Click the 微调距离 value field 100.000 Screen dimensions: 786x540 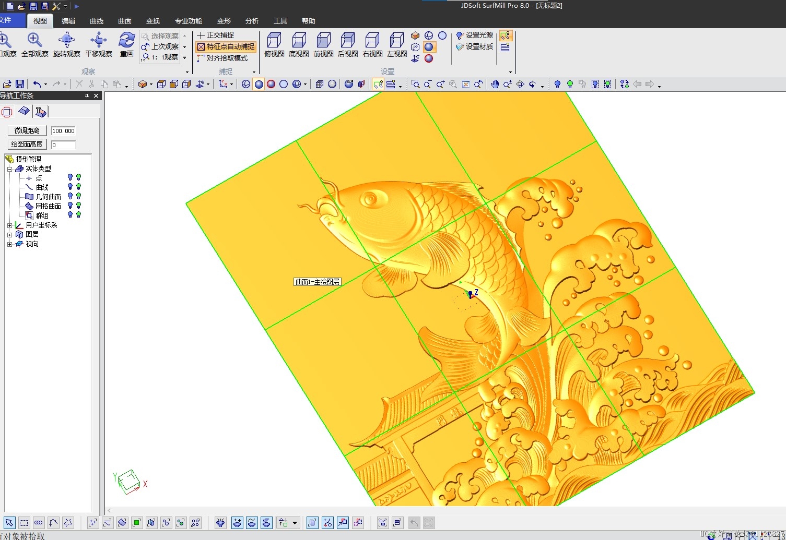pyautogui.click(x=63, y=131)
